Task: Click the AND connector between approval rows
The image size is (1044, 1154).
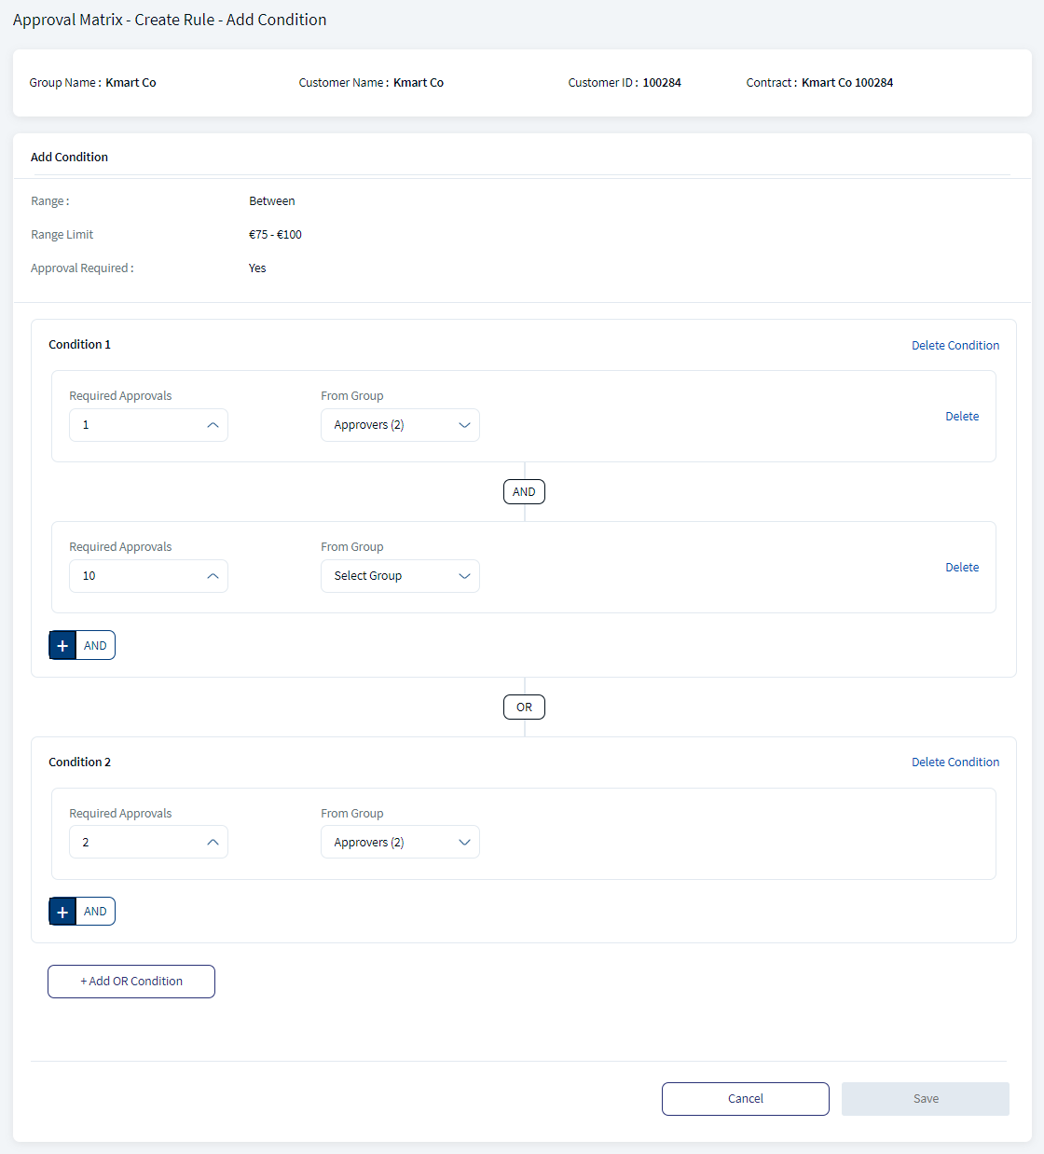Action: coord(524,491)
